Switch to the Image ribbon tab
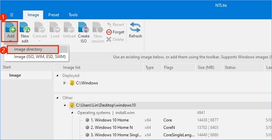Image resolution: width=272 pixels, height=140 pixels. 33,15
